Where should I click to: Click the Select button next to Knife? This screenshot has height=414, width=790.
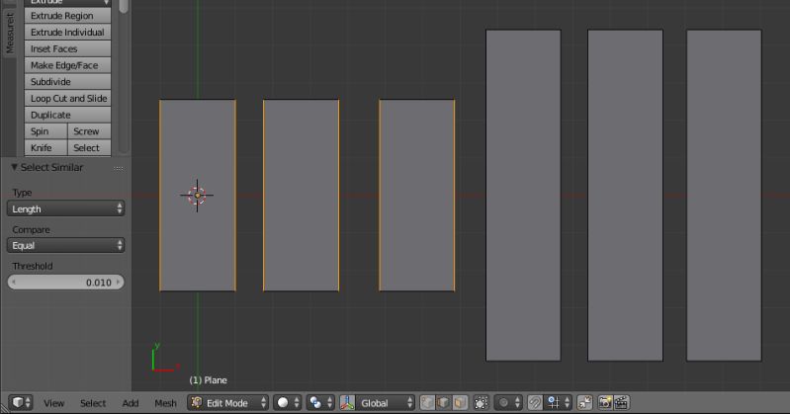click(89, 148)
